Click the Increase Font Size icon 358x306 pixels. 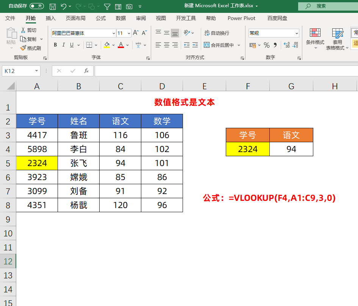(x=136, y=33)
